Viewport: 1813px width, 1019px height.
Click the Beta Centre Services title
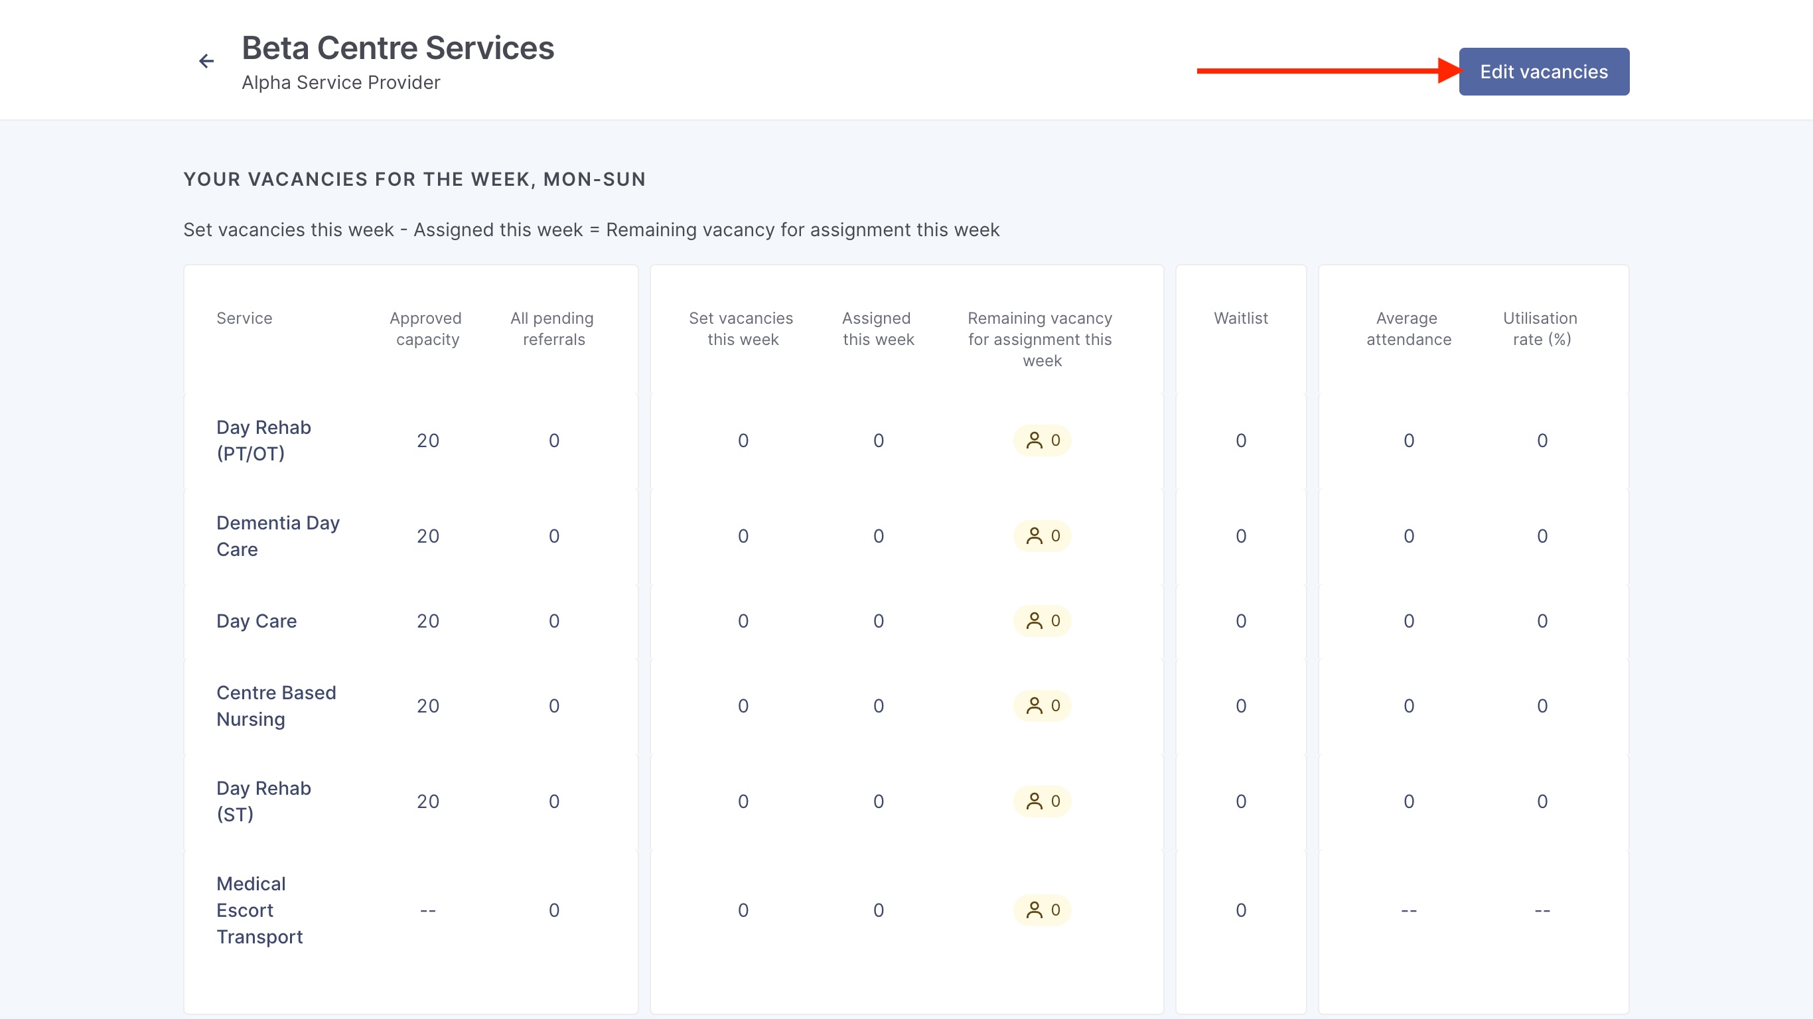[398, 48]
